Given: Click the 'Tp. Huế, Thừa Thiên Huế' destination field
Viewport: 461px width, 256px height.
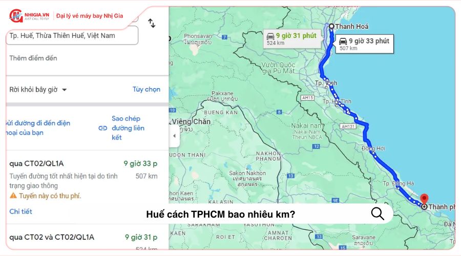Looking at the screenshot, I should click(x=72, y=36).
